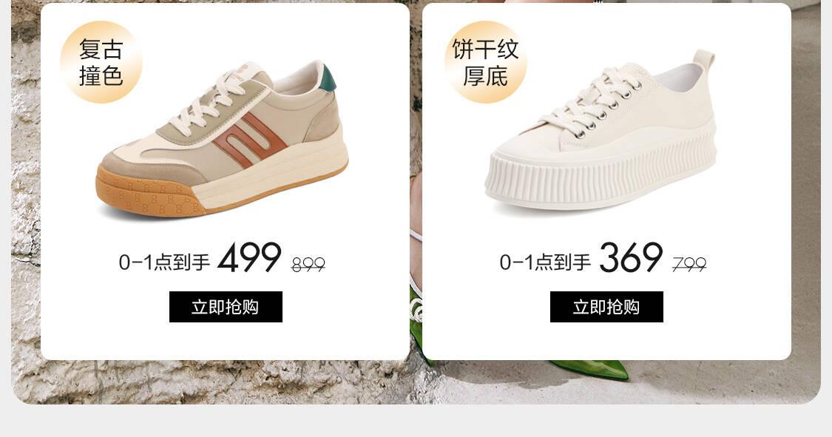Click the orange stripe logo on left sneaker
Viewport: 832px width, 437px height.
tap(249, 140)
